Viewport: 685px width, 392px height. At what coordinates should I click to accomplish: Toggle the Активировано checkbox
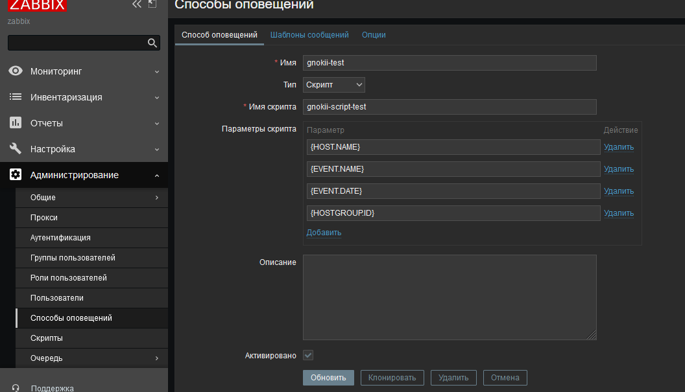(x=308, y=355)
